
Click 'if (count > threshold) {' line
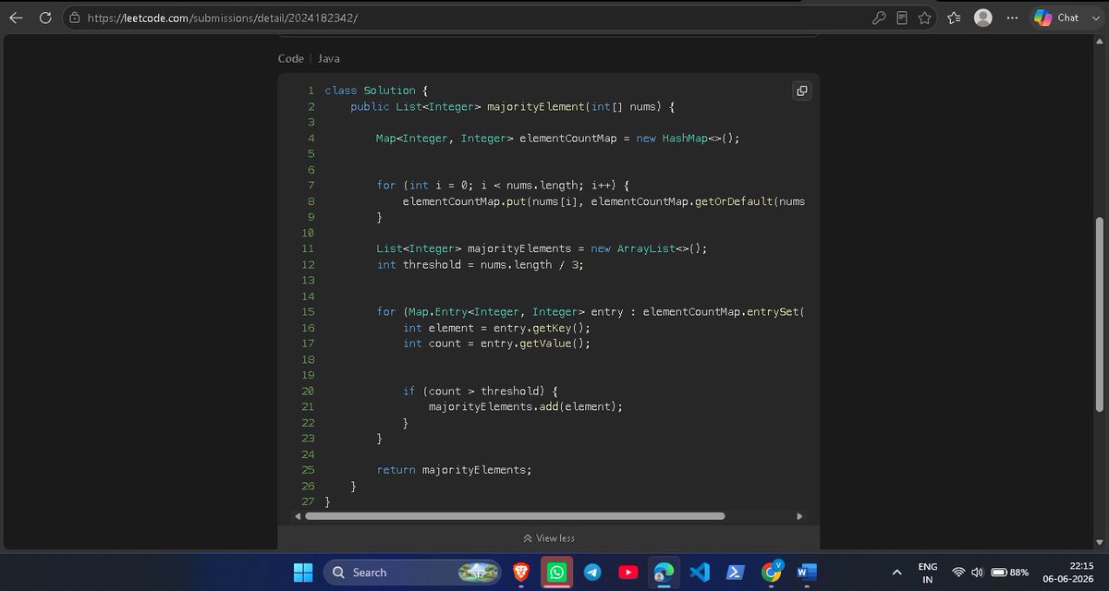481,392
